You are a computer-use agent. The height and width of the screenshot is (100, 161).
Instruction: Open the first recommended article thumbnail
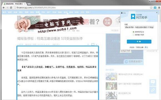point(111,77)
